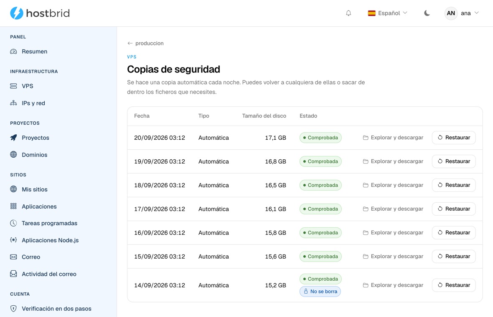This screenshot has width=493, height=317.
Task: Explorar y descargar the 16/09/2026 backup
Action: point(393,233)
